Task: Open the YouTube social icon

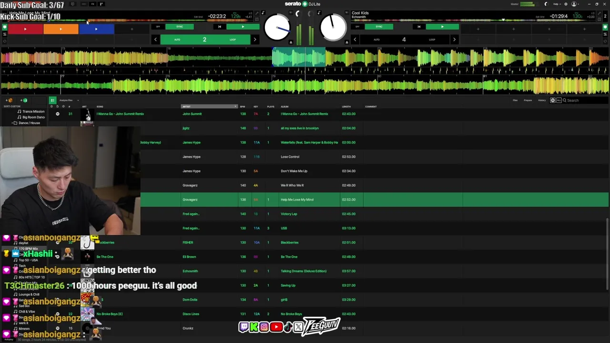Action: [x=276, y=327]
